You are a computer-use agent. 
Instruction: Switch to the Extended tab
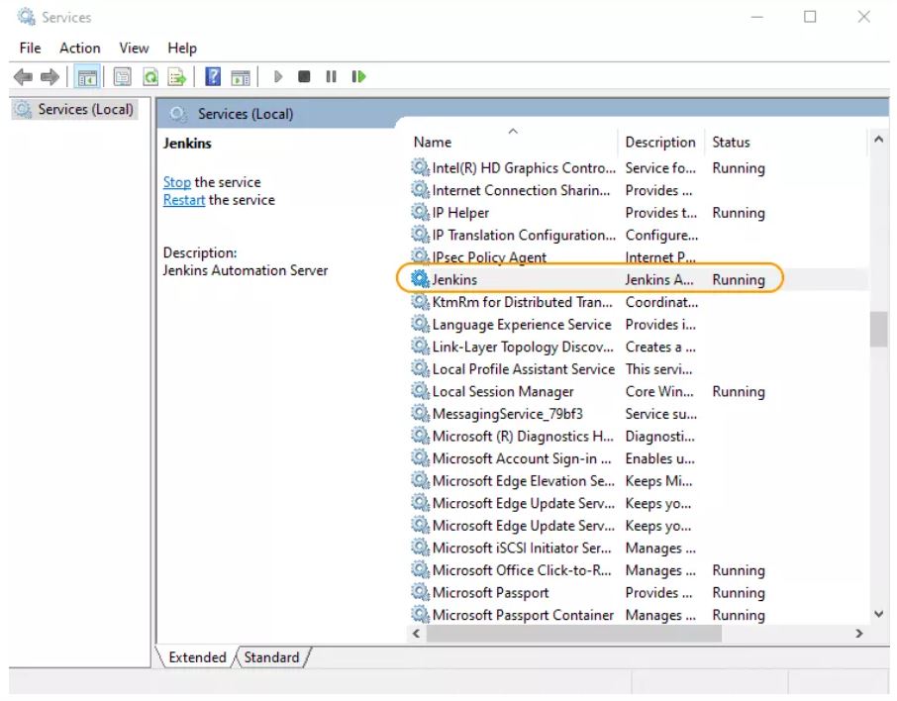click(197, 656)
